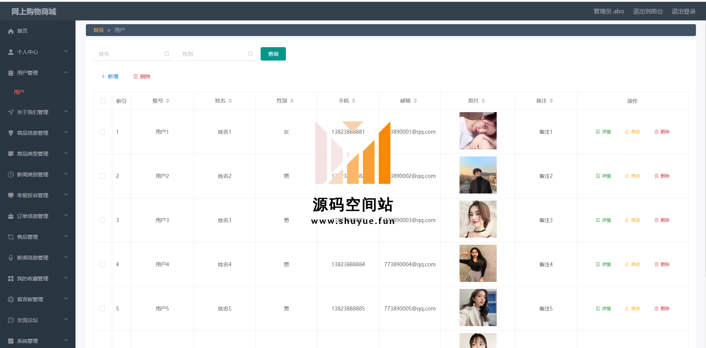Open 交流论坛 menu label

click(28, 320)
